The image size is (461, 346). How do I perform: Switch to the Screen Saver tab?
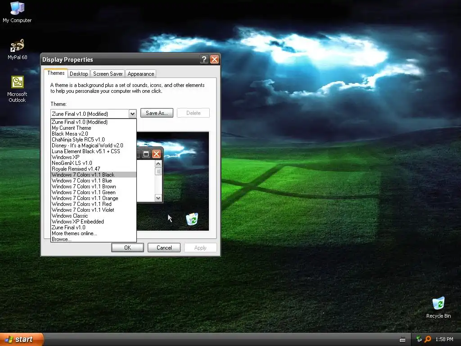108,74
